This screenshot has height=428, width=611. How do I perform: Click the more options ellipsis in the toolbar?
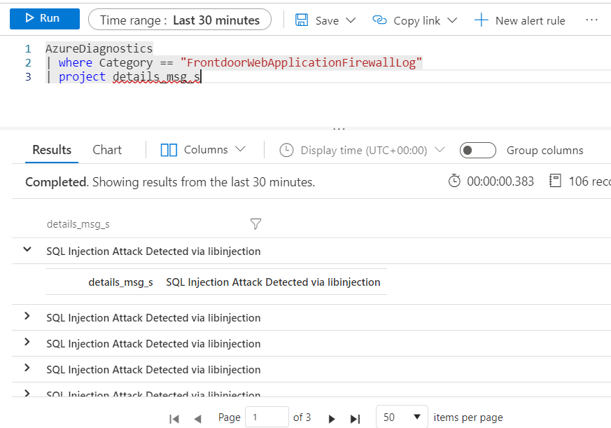click(591, 20)
